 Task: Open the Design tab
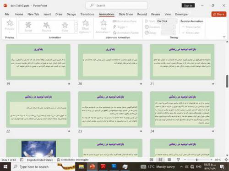(71, 14)
